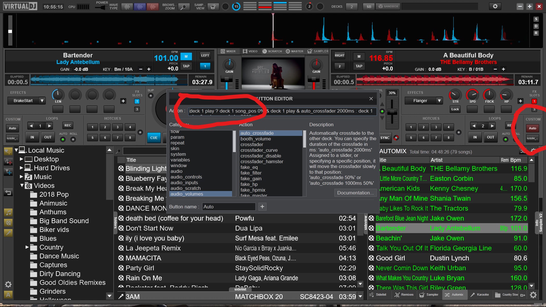Toggle the SLIP mode button
Screen dimensions: 546x307
pyautogui.click(x=151, y=96)
